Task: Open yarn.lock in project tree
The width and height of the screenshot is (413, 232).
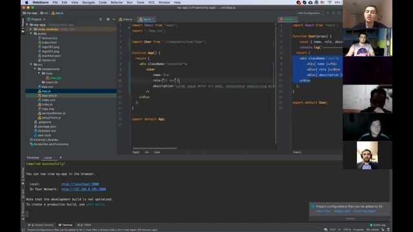Action: click(x=42, y=135)
